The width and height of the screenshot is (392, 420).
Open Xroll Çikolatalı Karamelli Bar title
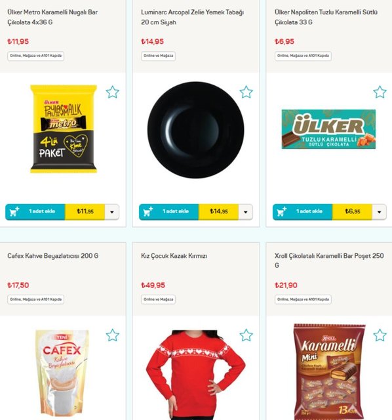click(329, 261)
